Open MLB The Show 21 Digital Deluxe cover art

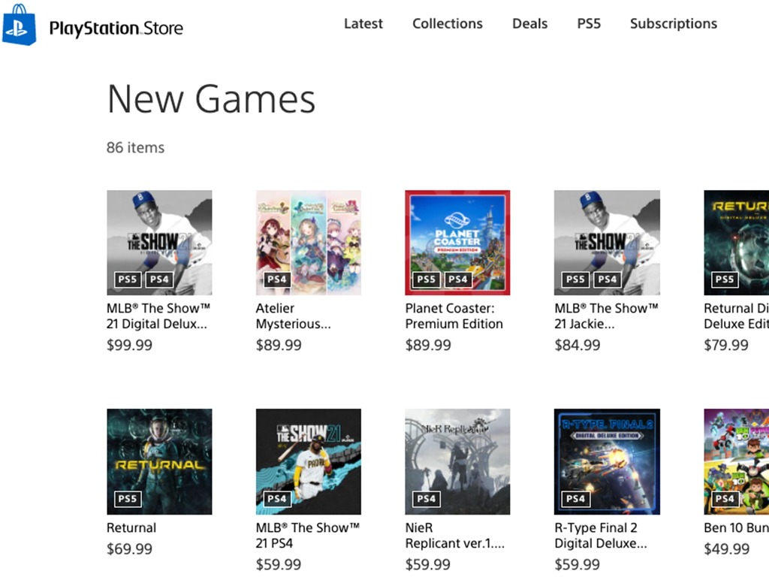pyautogui.click(x=159, y=242)
